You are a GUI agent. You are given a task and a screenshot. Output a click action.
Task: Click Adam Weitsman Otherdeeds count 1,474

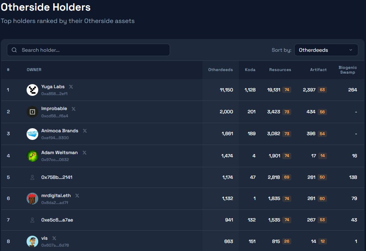click(227, 156)
